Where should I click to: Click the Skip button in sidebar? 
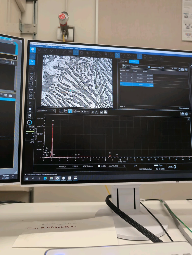(30, 116)
